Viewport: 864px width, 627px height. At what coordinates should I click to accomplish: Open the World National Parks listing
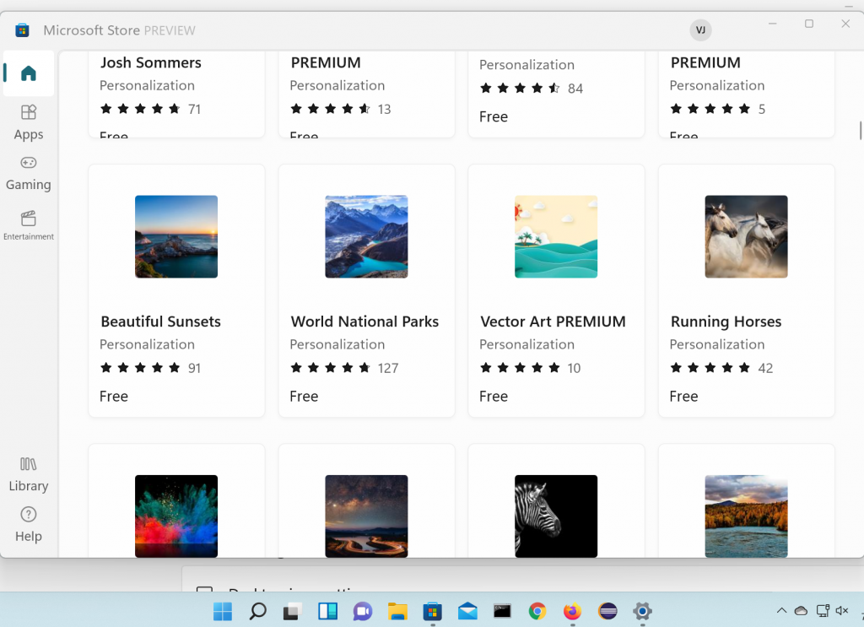[366, 236]
